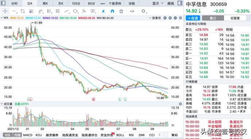Image resolution: width=251 pixels, height=139 pixels.
Task: Toggle the left sidebar panel icon
Action: click(x=3, y=3)
